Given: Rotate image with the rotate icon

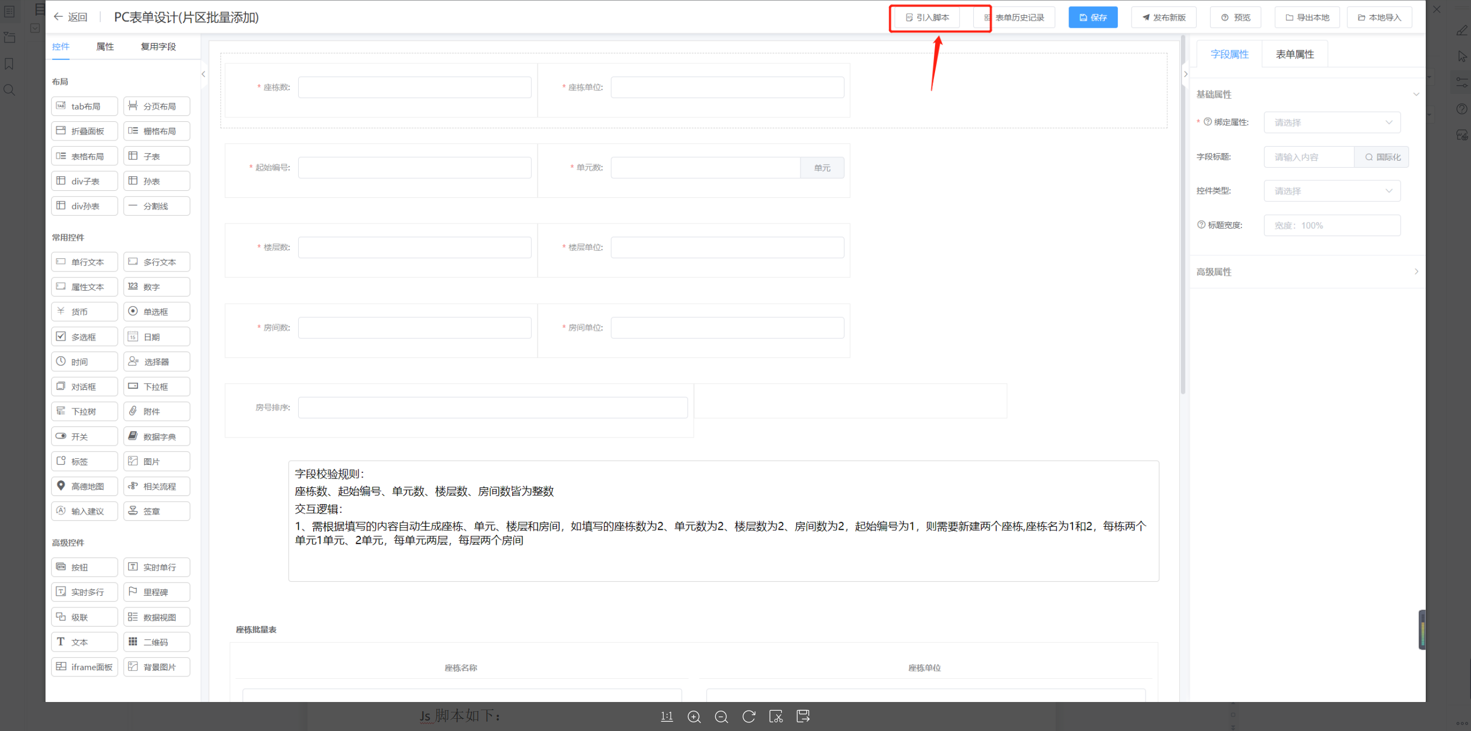Looking at the screenshot, I should click(x=748, y=716).
